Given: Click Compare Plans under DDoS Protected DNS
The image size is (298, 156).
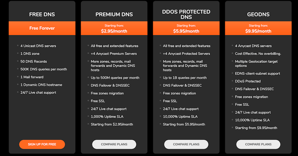Looking at the screenshot, I should point(186,144).
